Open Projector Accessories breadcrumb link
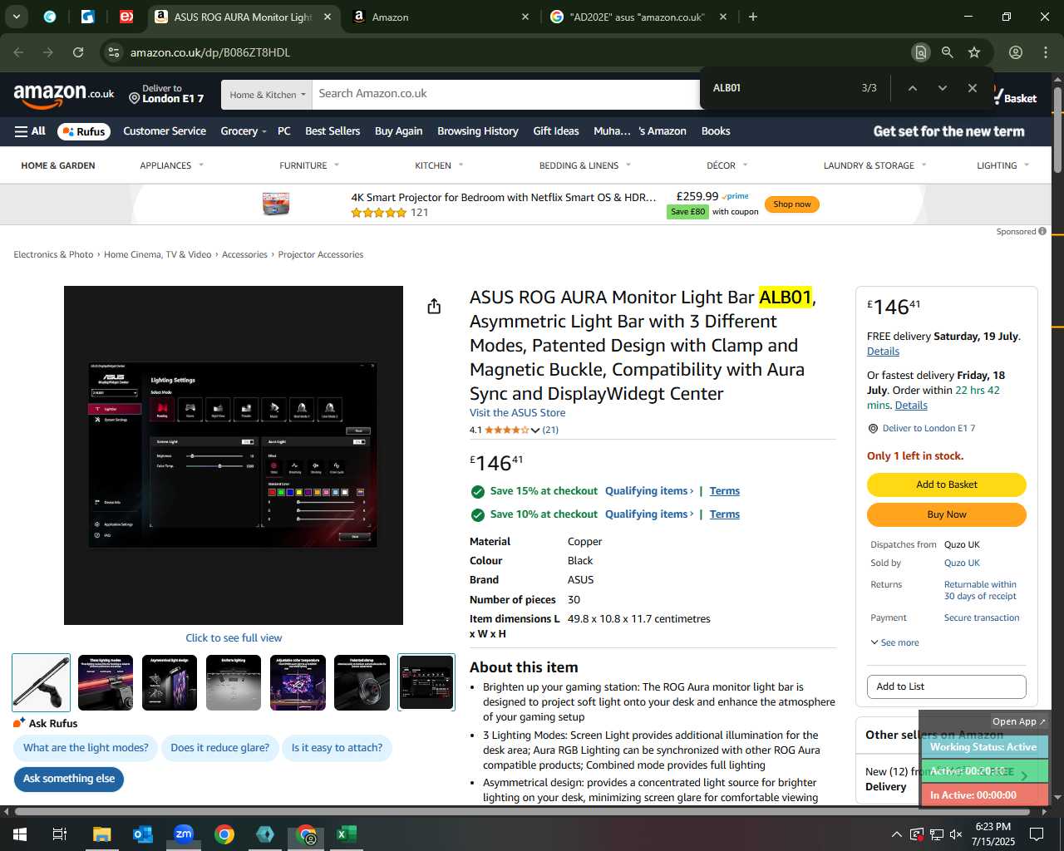The height and width of the screenshot is (851, 1064). [x=320, y=255]
